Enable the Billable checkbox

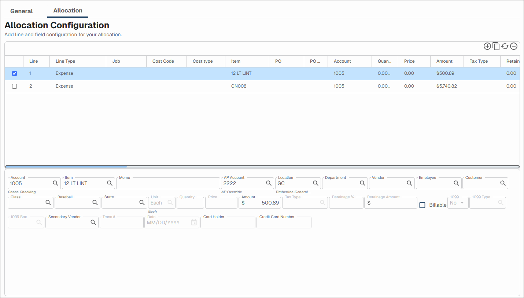click(422, 205)
